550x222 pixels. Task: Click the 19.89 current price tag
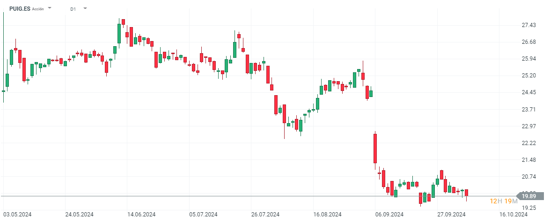click(531, 196)
